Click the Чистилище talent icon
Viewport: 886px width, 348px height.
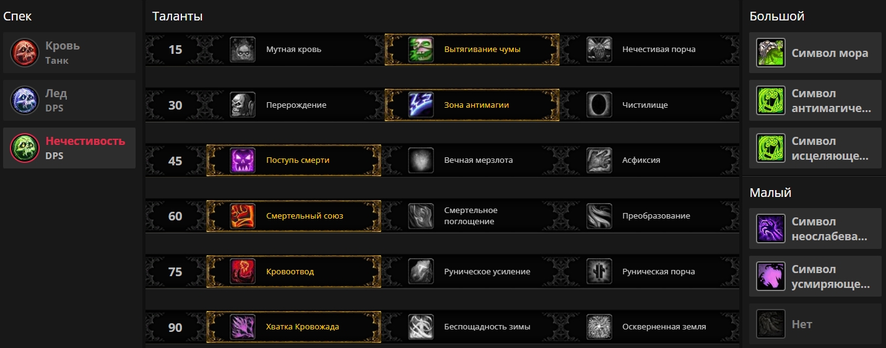point(599,105)
